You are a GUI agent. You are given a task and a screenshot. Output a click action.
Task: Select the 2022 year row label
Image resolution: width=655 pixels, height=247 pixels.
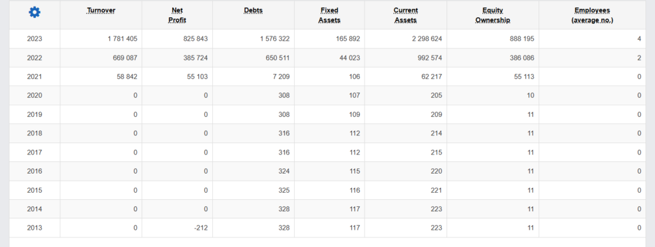[35, 58]
